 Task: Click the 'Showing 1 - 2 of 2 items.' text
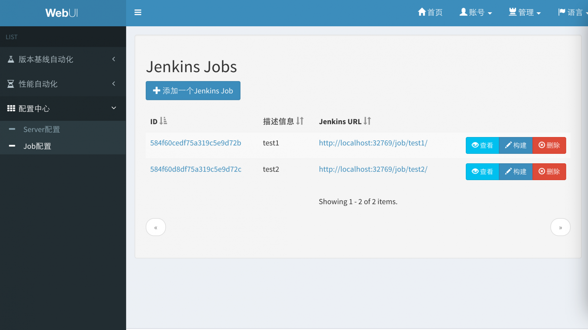click(358, 202)
